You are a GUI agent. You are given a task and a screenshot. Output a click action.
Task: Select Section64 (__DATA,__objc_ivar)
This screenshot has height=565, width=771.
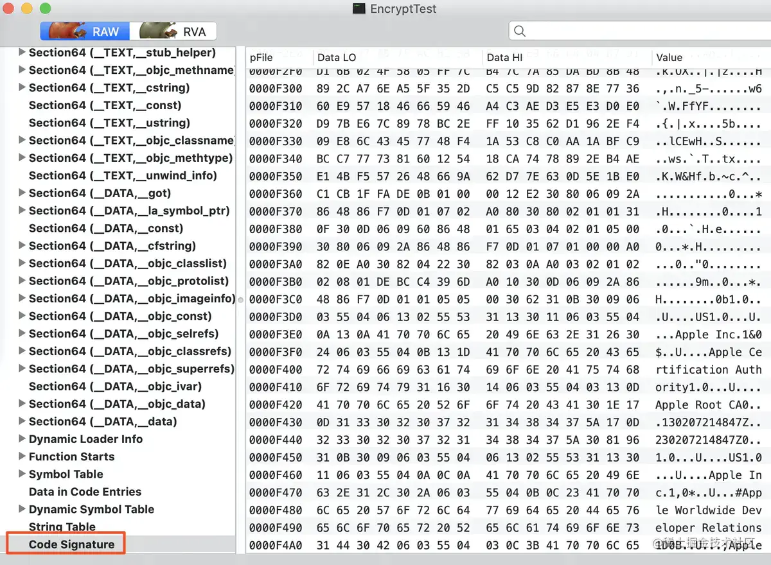116,386
